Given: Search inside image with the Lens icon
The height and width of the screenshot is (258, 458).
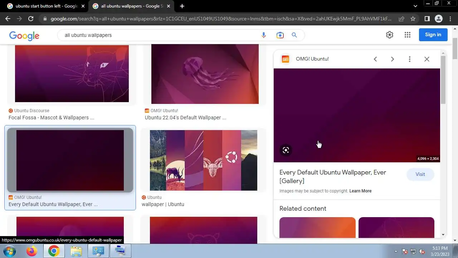Looking at the screenshot, I should click(x=286, y=150).
